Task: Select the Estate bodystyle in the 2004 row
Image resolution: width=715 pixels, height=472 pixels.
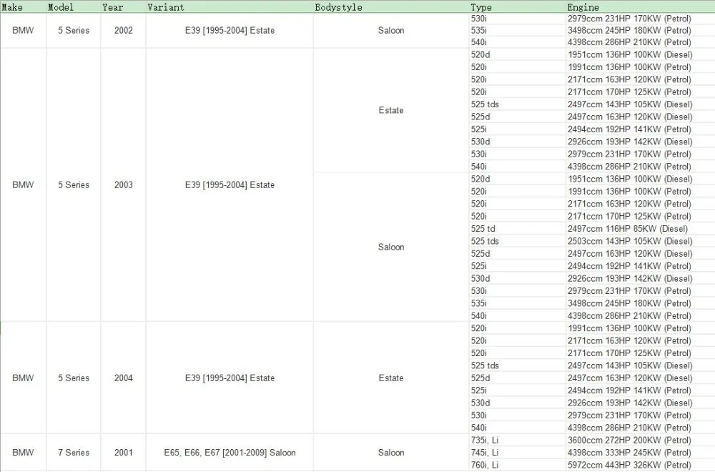Action: pos(391,378)
